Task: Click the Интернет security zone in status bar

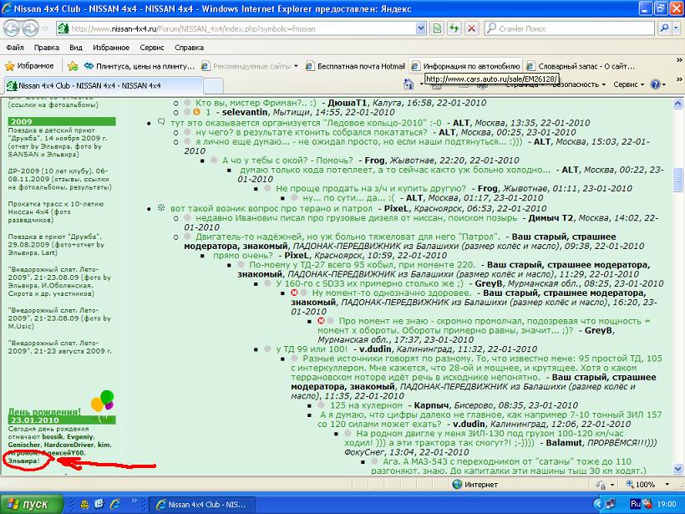Action: tap(475, 484)
